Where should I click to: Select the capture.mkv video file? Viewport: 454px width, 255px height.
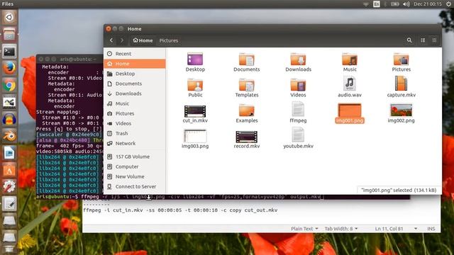click(401, 84)
